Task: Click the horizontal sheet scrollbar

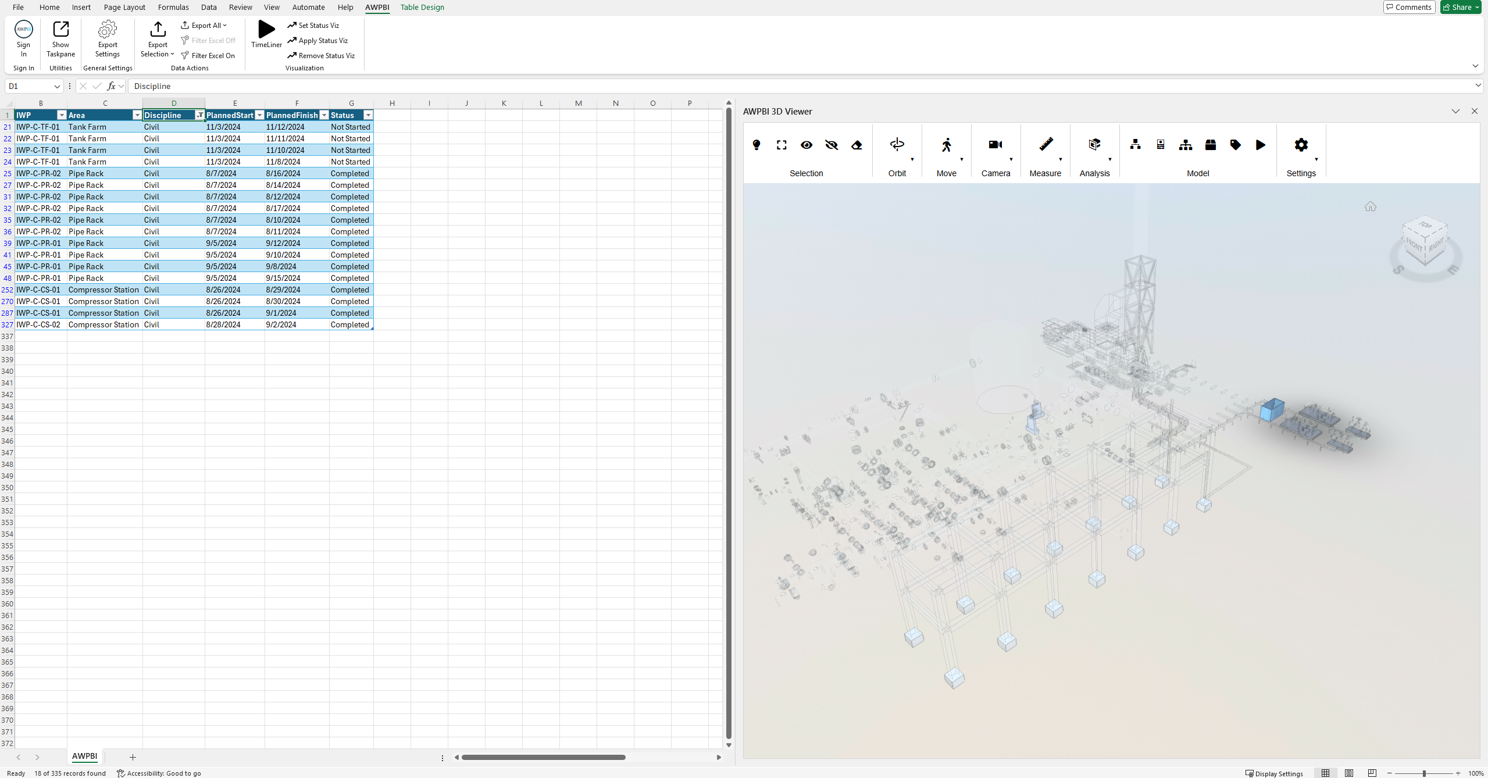Action: tap(543, 757)
